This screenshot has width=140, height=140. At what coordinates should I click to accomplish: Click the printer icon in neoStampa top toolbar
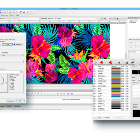(x=21, y=12)
